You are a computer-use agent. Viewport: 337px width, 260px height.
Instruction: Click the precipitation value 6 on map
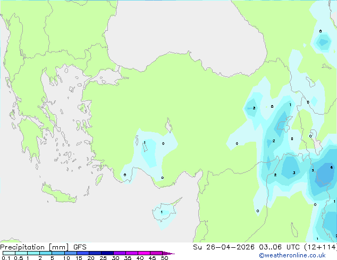click(x=331, y=167)
